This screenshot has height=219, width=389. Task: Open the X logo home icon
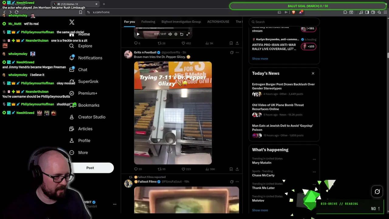pos(72,22)
